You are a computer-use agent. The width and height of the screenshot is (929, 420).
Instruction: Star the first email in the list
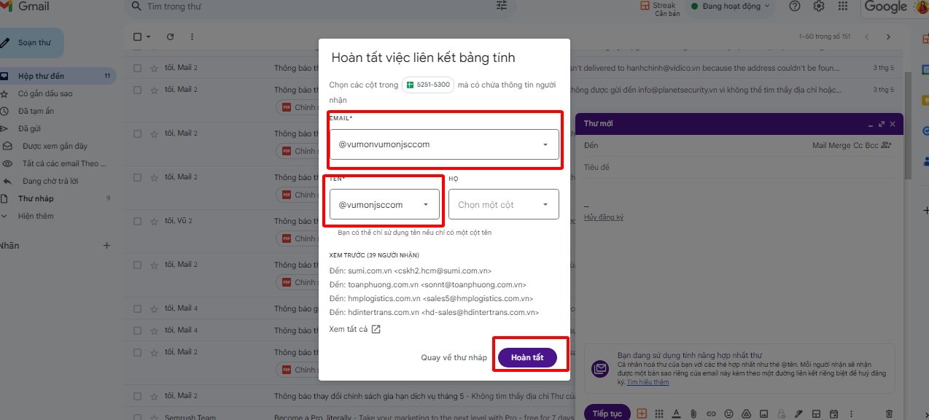(x=154, y=68)
